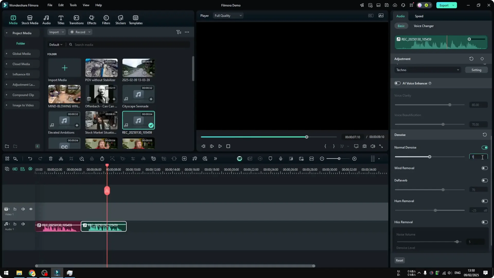Turn on DeReverb
The width and height of the screenshot is (494, 278).
tap(484, 180)
